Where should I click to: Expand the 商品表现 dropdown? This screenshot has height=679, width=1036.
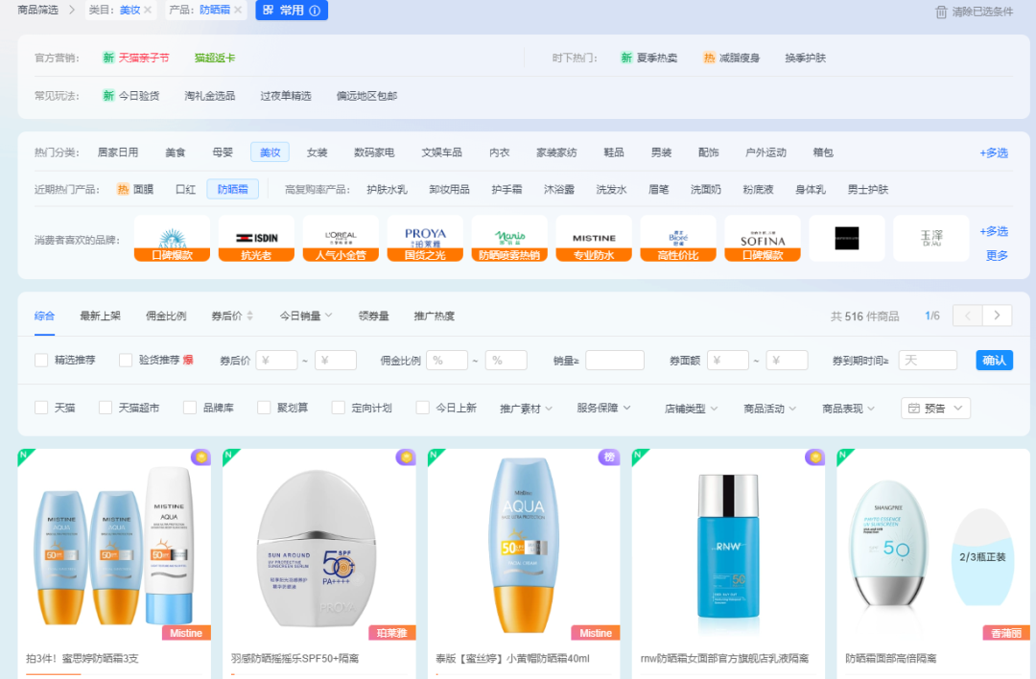pyautogui.click(x=849, y=409)
